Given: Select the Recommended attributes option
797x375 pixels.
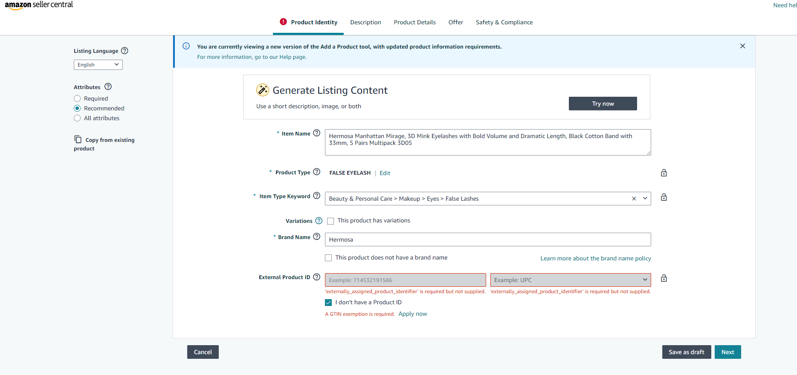Looking at the screenshot, I should (x=77, y=108).
